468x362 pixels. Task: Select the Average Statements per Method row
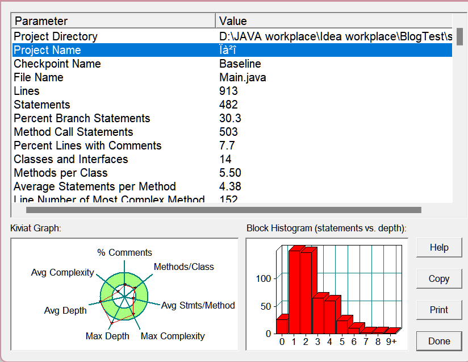[232, 186]
